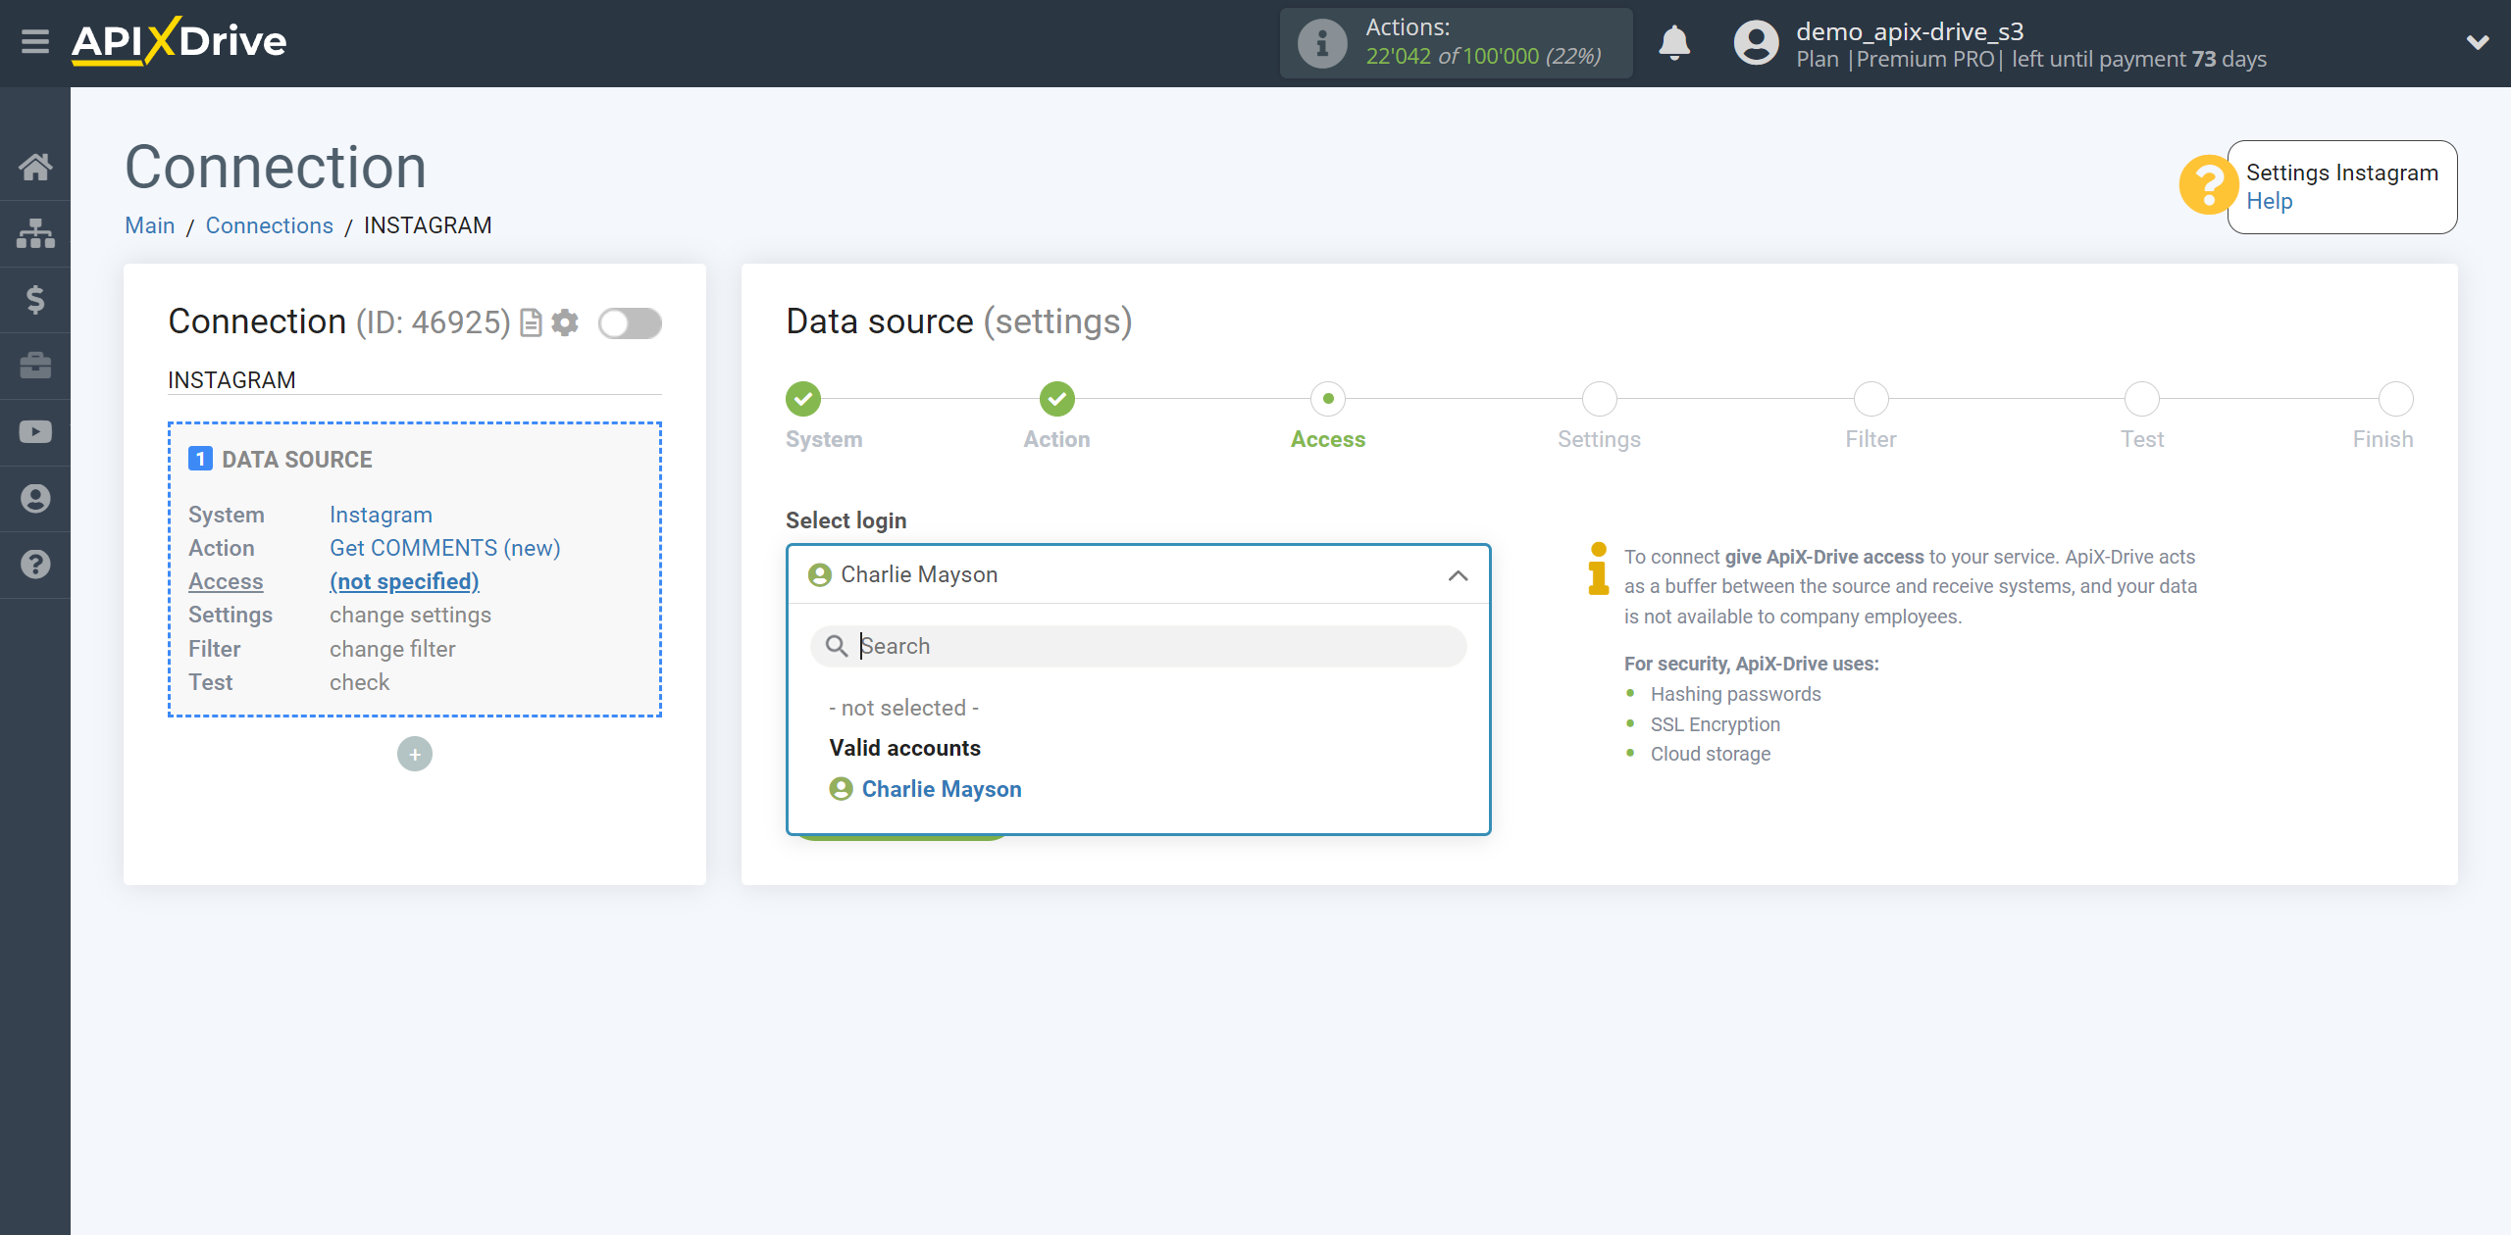Select the Access step
Image resolution: width=2511 pixels, height=1235 pixels.
[x=1328, y=399]
